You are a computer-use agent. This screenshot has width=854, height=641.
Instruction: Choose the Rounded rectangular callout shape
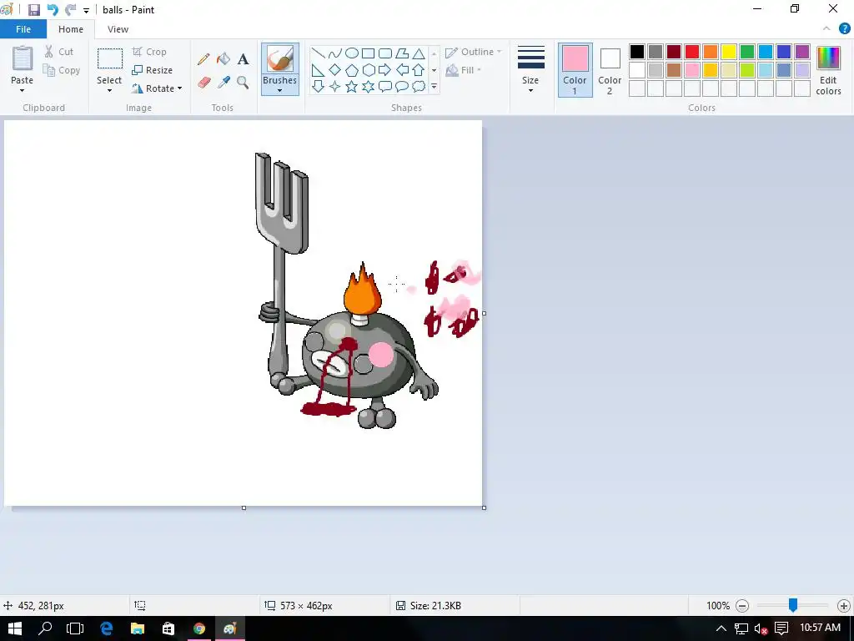(x=385, y=86)
